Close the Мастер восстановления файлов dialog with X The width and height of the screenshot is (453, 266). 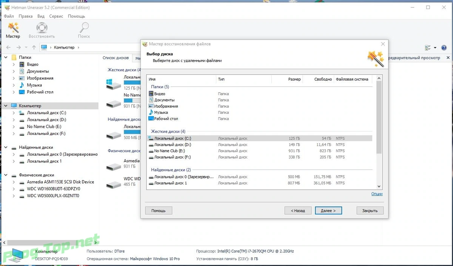tap(383, 44)
